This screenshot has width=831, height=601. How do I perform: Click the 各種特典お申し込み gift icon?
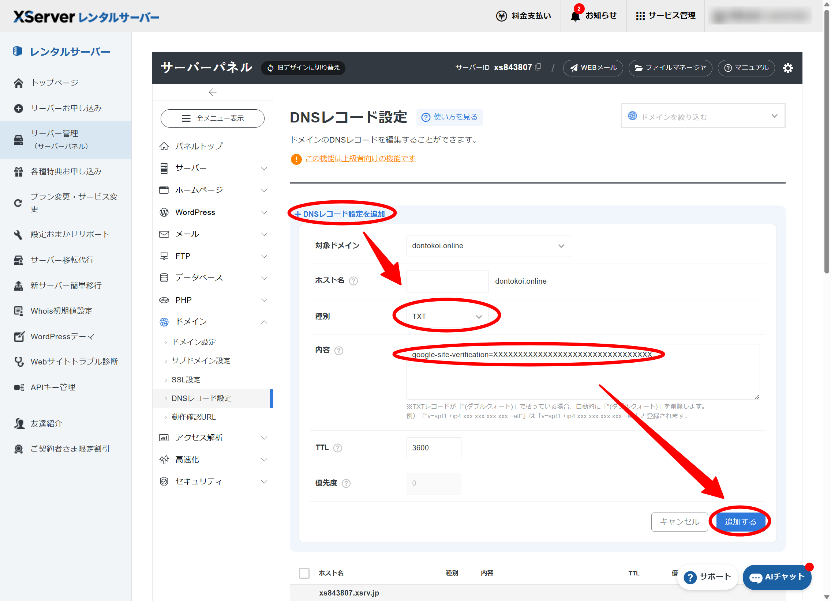pos(18,172)
